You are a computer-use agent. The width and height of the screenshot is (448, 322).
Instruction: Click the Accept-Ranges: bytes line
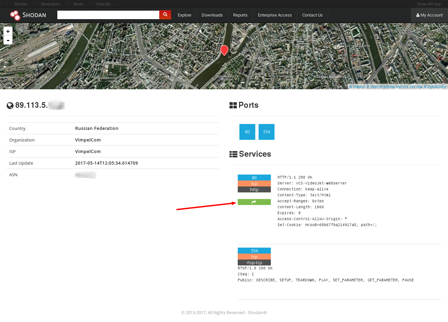pyautogui.click(x=301, y=201)
